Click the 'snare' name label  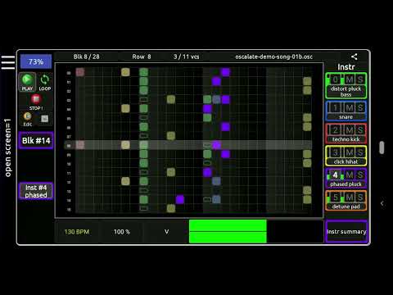(346, 117)
